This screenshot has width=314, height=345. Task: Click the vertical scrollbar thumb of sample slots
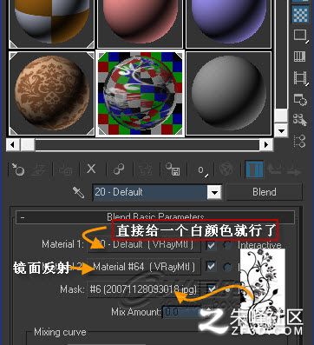(281, 116)
